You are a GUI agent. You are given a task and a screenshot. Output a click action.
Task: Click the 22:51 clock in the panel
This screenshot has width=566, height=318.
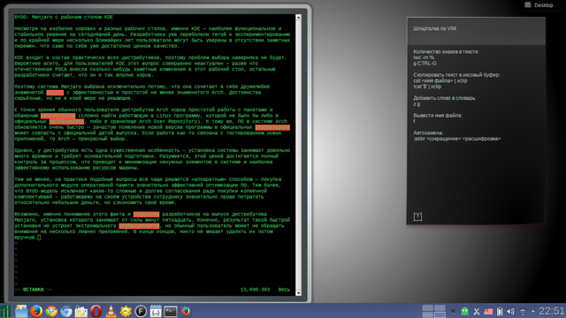tap(552, 311)
